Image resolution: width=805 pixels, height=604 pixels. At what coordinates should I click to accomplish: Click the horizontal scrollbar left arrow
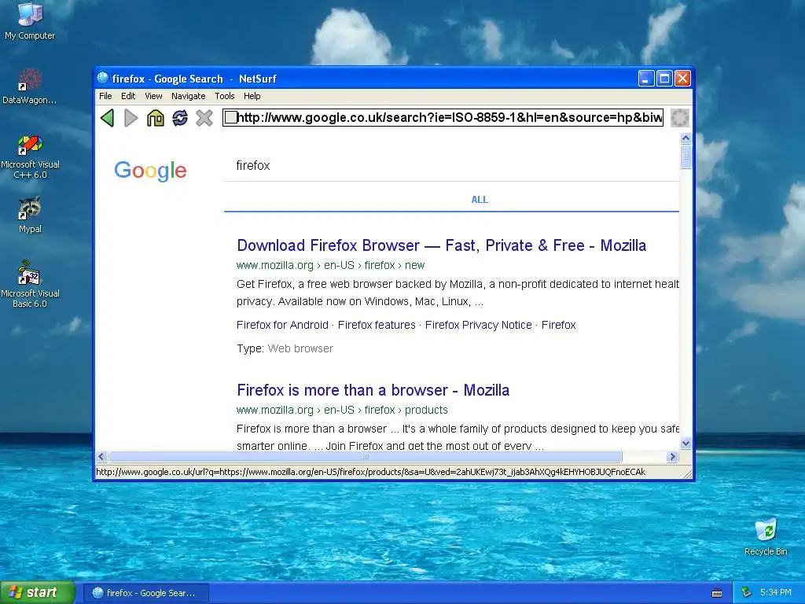click(101, 457)
